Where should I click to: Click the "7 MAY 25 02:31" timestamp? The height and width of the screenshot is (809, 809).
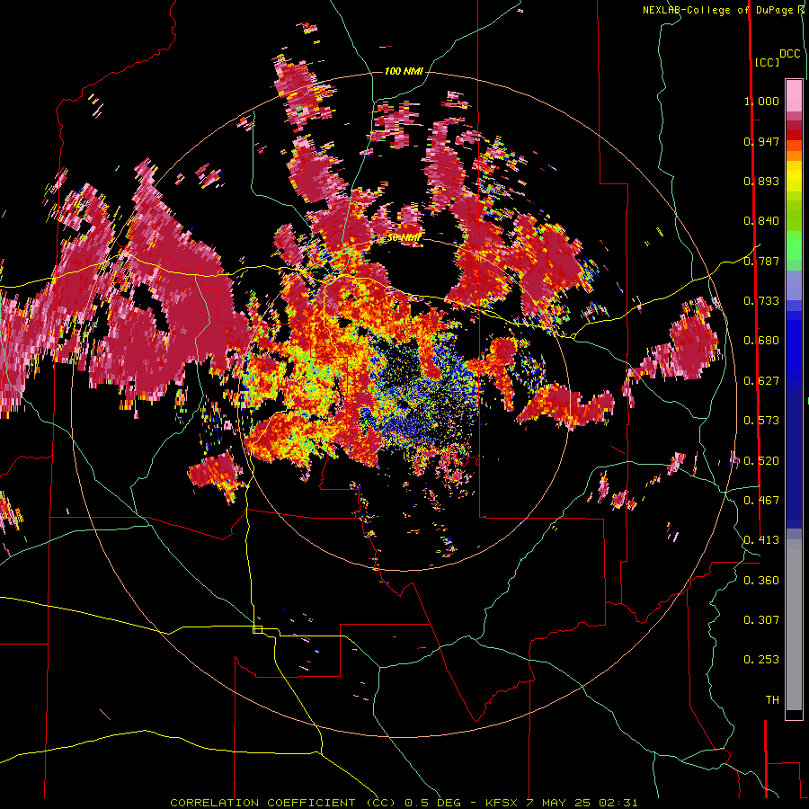(x=582, y=803)
